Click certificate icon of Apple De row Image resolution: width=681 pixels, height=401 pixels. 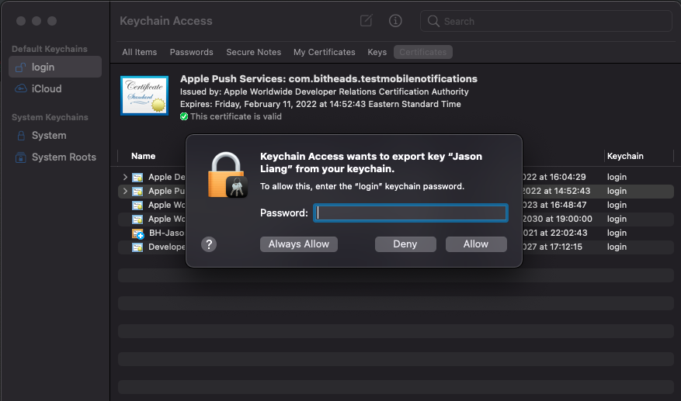click(x=137, y=177)
